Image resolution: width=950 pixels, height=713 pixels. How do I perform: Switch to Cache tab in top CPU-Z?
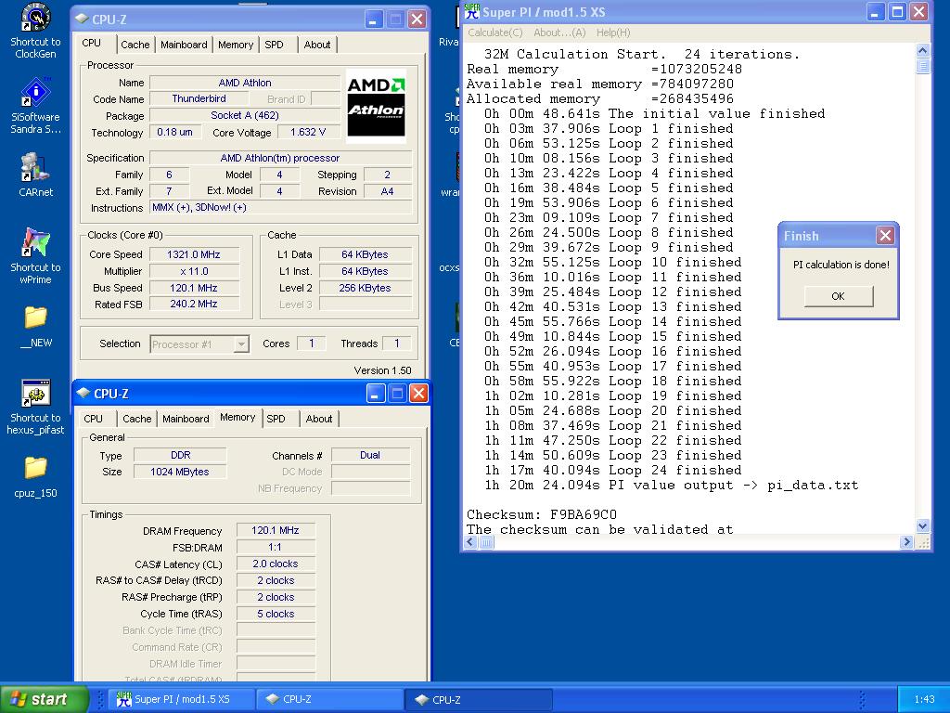[x=135, y=45]
